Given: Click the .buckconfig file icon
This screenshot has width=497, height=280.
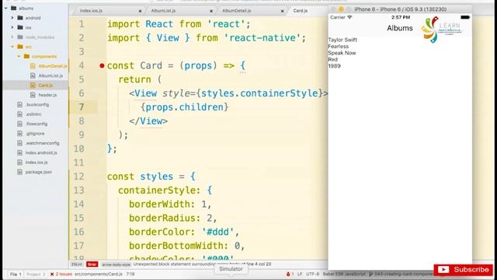Looking at the screenshot, I should coord(20,104).
